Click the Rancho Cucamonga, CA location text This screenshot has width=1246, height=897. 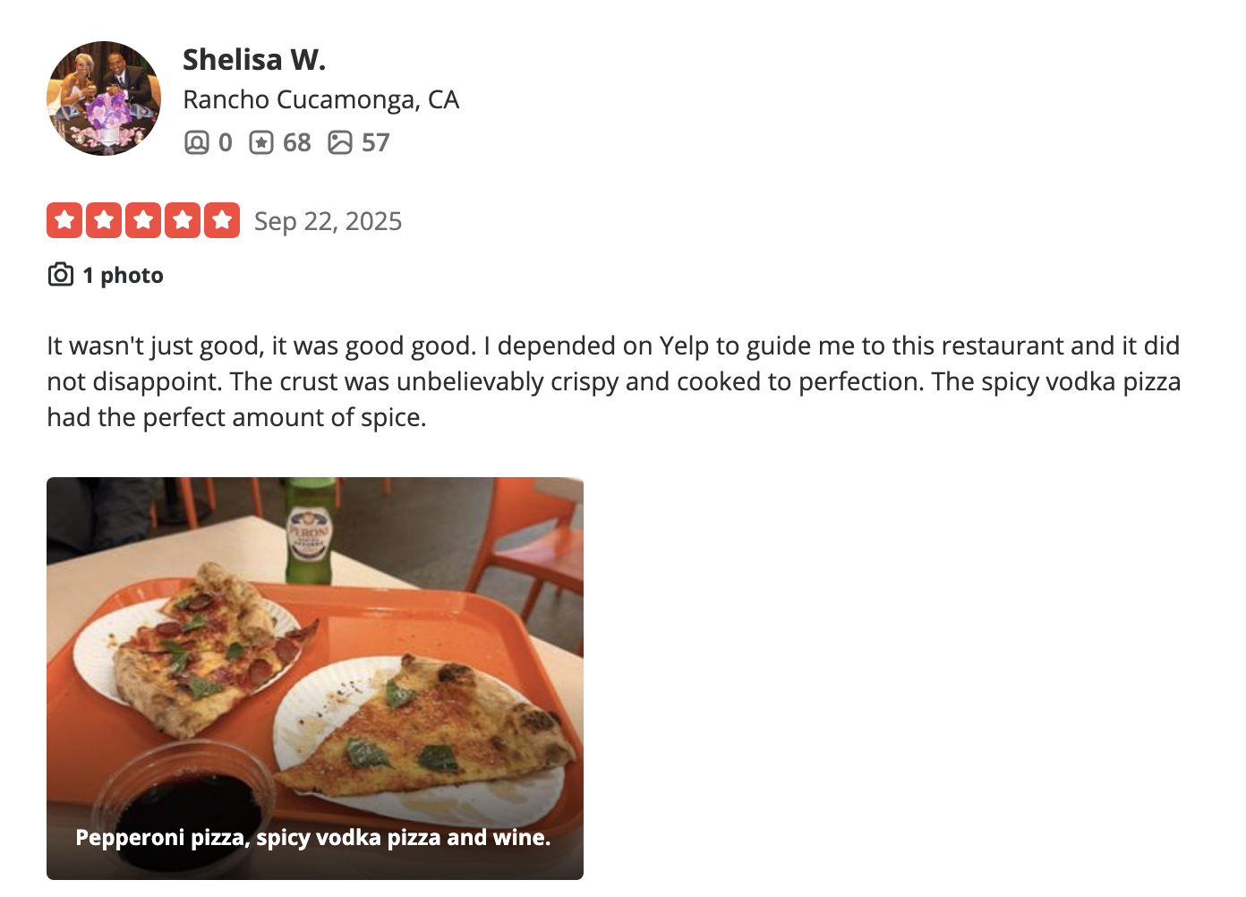pyautogui.click(x=320, y=99)
